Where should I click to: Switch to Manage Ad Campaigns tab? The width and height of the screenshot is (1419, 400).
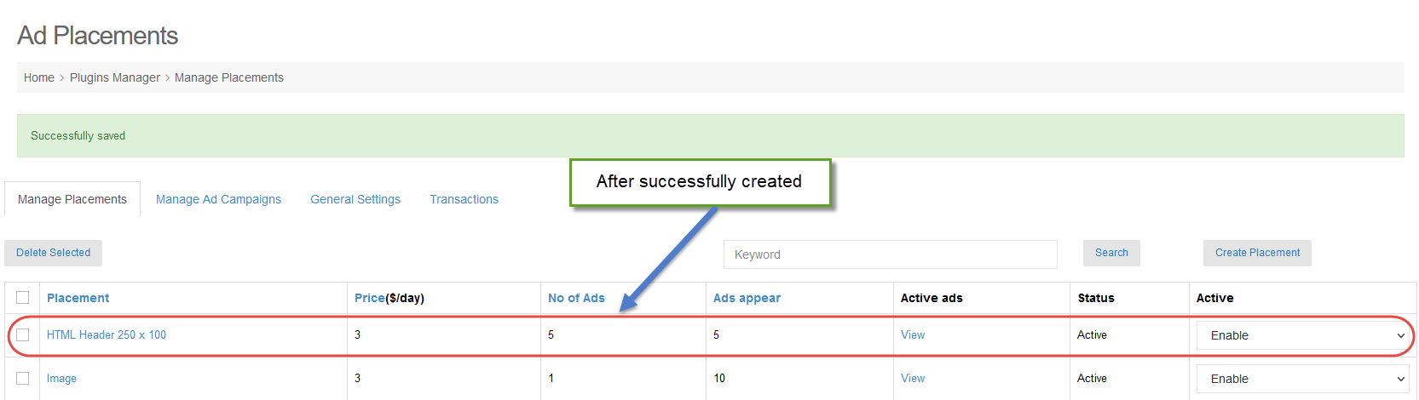pyautogui.click(x=218, y=199)
